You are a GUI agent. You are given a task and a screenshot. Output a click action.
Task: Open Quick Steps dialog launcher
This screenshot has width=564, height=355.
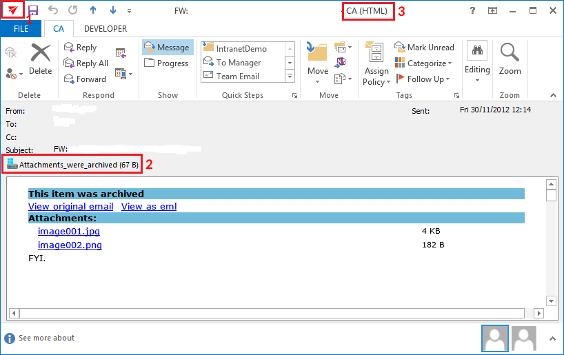tap(295, 95)
